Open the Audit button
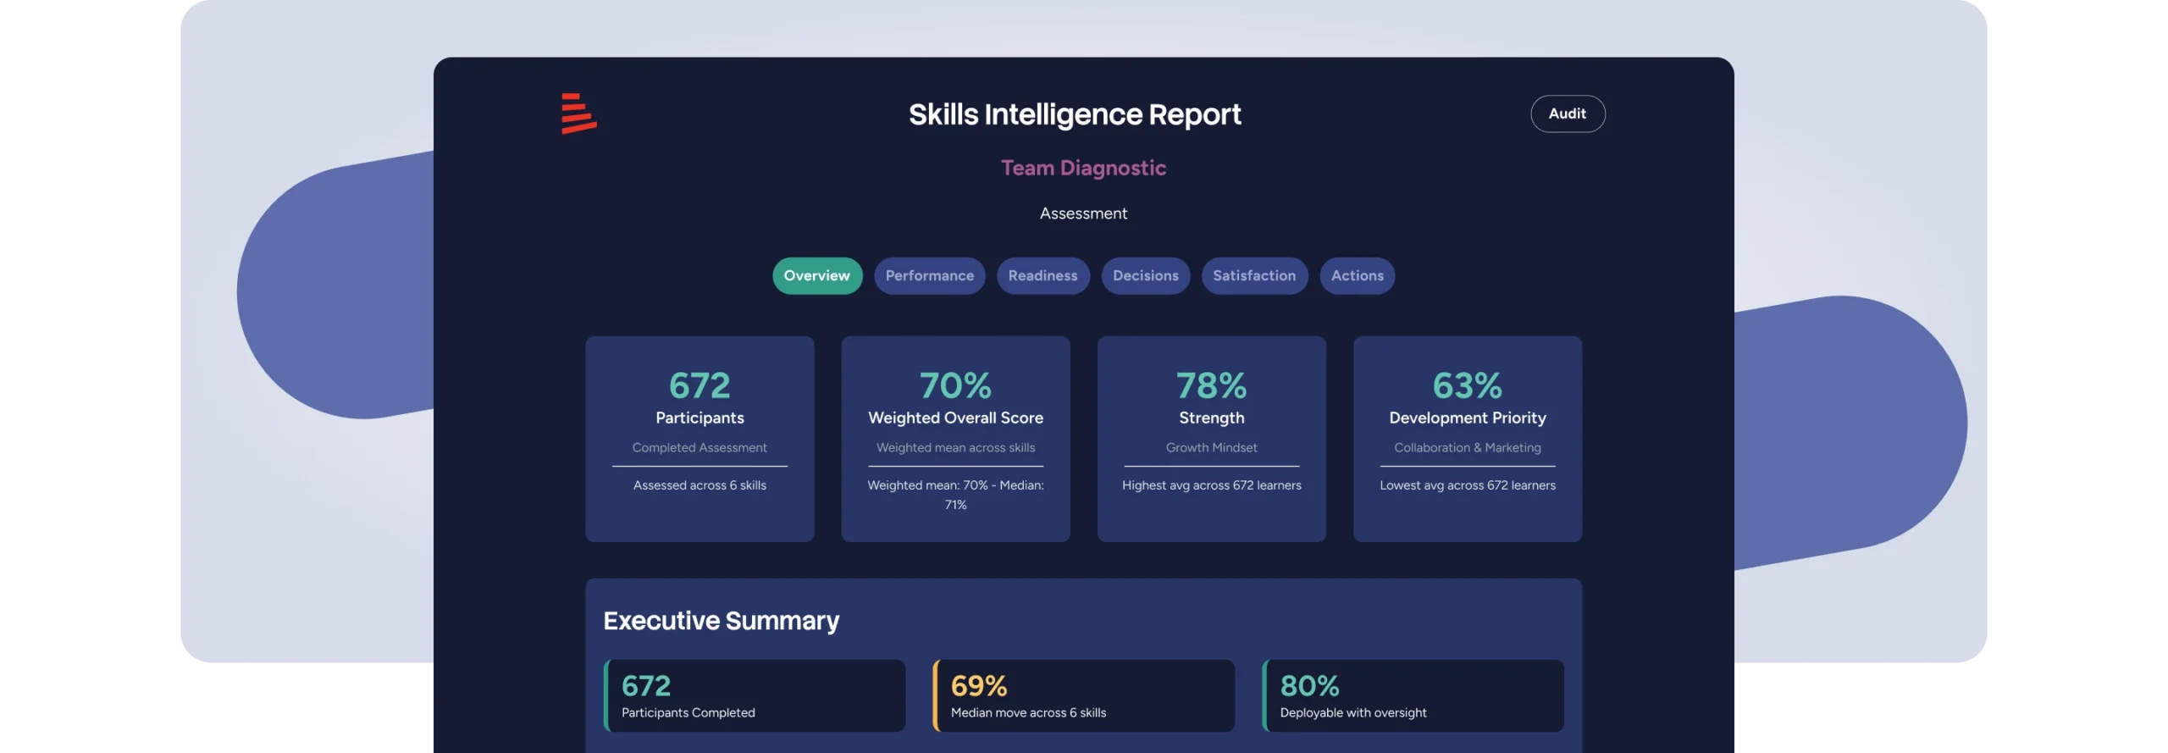2168x753 pixels. coord(1567,114)
